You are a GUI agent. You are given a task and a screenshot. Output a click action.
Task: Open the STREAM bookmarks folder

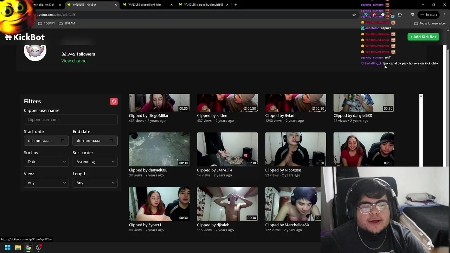click(67, 23)
